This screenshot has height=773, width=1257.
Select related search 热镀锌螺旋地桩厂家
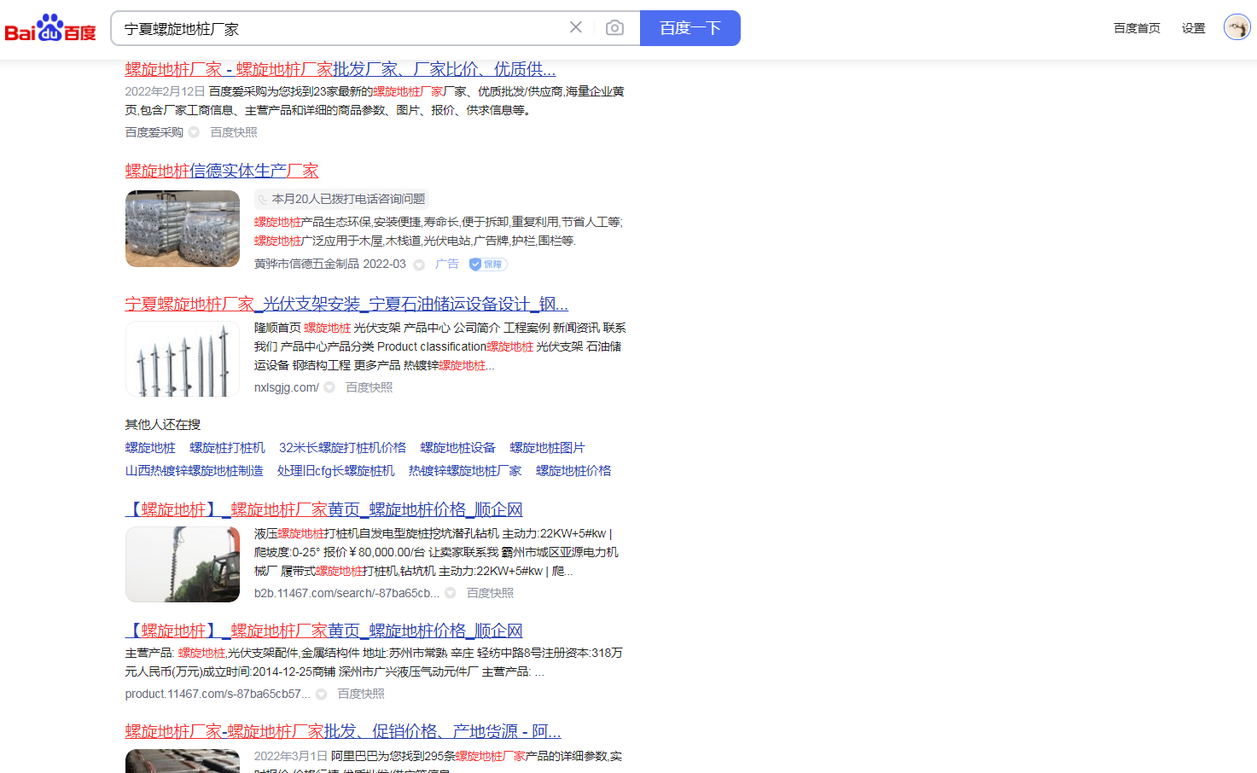pyautogui.click(x=465, y=471)
